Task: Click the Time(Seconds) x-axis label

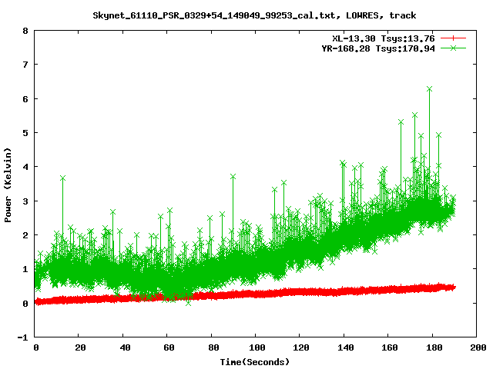Action: pos(257,361)
